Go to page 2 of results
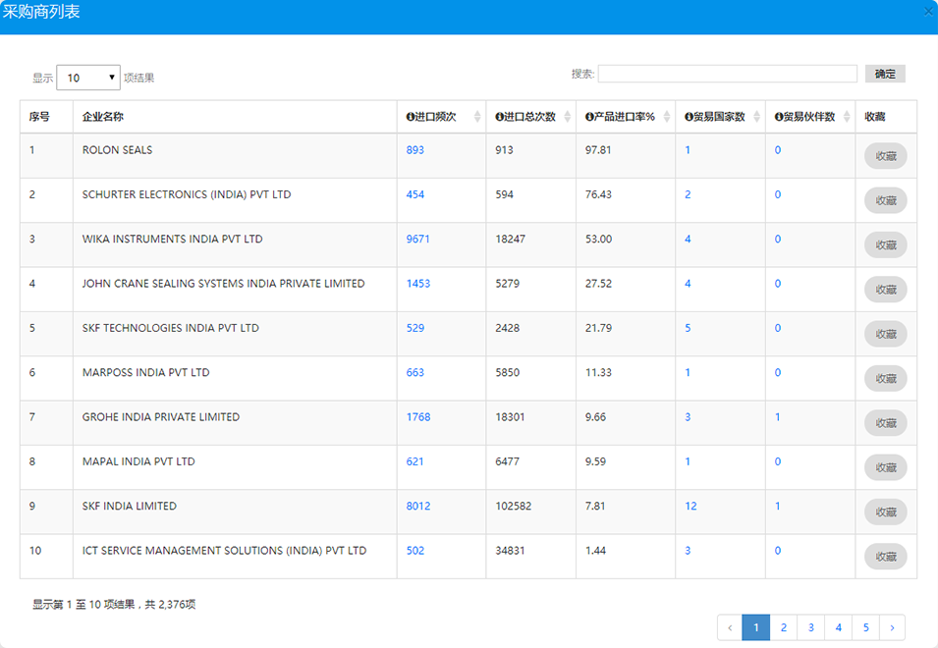This screenshot has width=938, height=648. coord(783,627)
